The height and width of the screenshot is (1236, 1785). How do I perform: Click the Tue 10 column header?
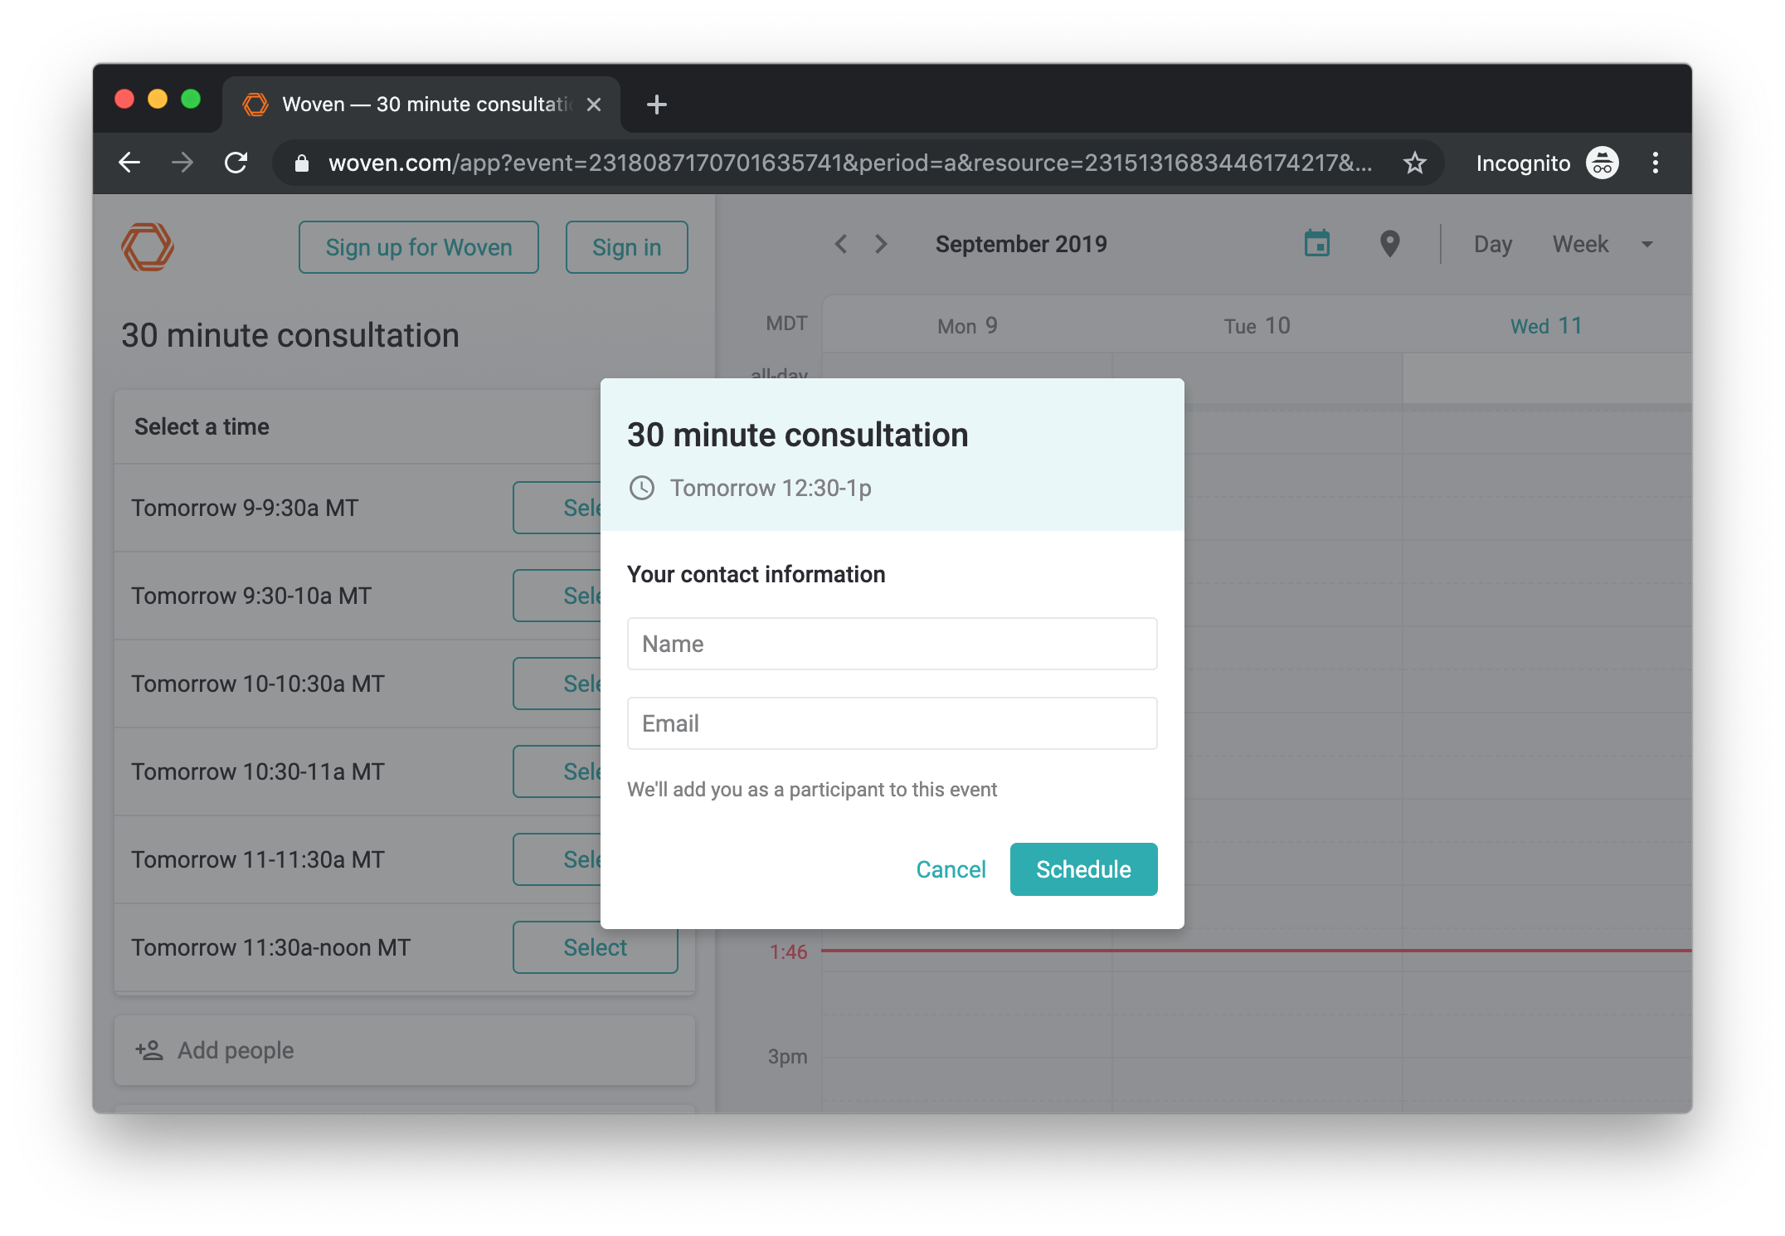pyautogui.click(x=1257, y=326)
